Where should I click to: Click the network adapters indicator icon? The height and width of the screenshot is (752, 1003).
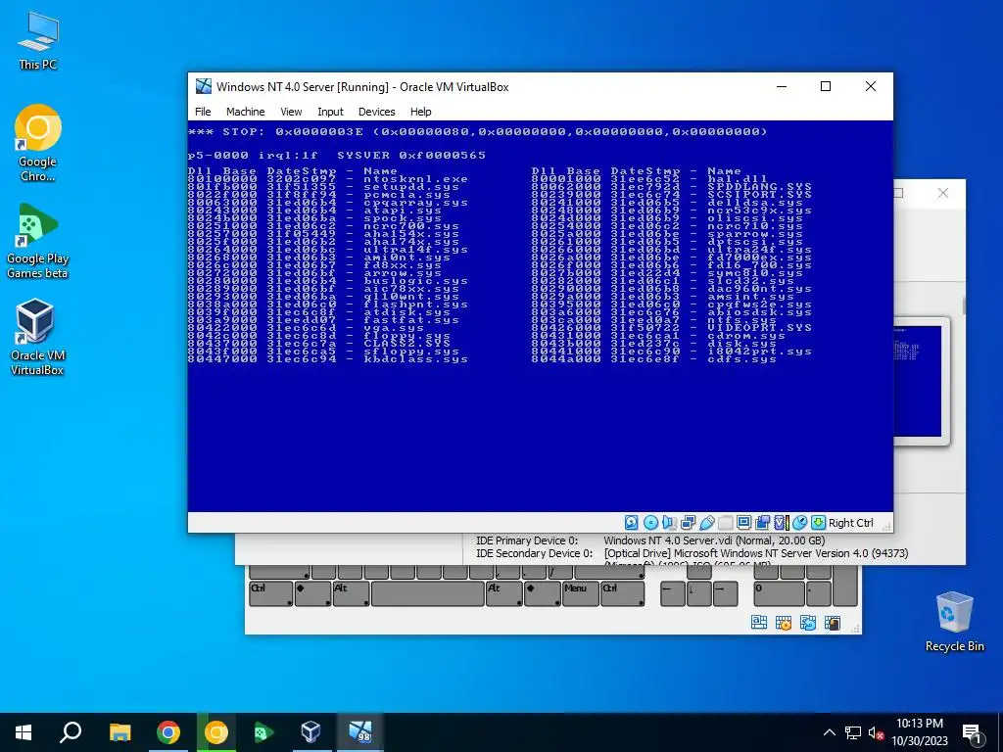688,523
